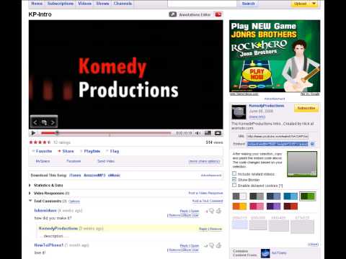Screen dimensions: 346x259
Task: Mute the video player volume
Action: 198,133
